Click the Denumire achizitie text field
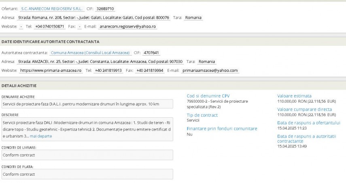Viewport: 346px width, 183px height. click(x=87, y=104)
